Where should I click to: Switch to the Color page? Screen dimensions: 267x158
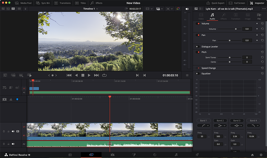154,155
